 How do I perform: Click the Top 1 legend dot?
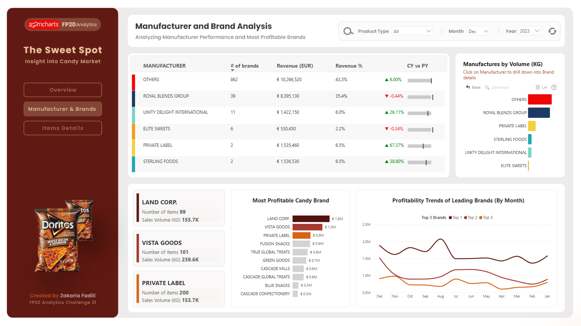[x=450, y=217]
